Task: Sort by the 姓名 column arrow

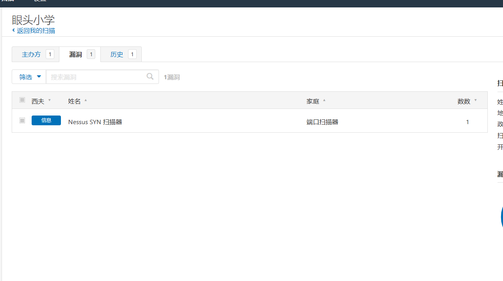Action: (x=86, y=101)
